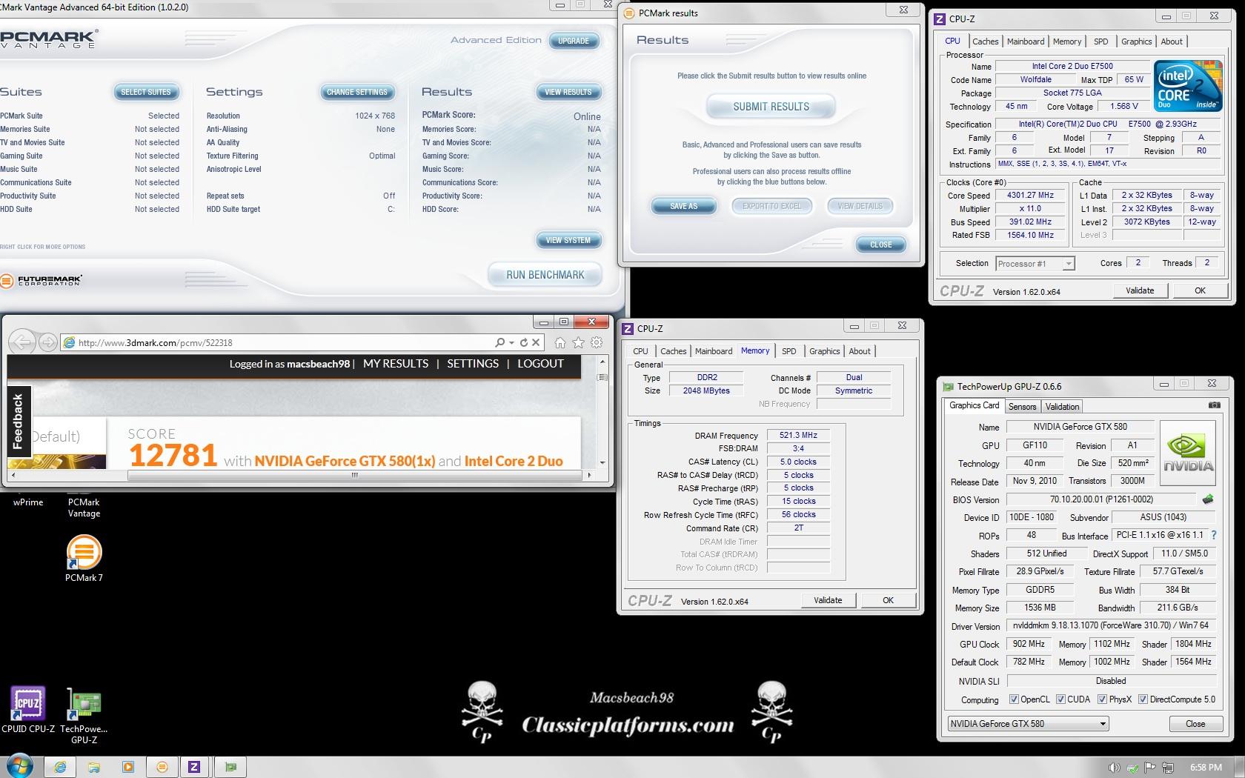Viewport: 1245px width, 778px height.
Task: Open browser Favorites star
Action: click(x=578, y=342)
